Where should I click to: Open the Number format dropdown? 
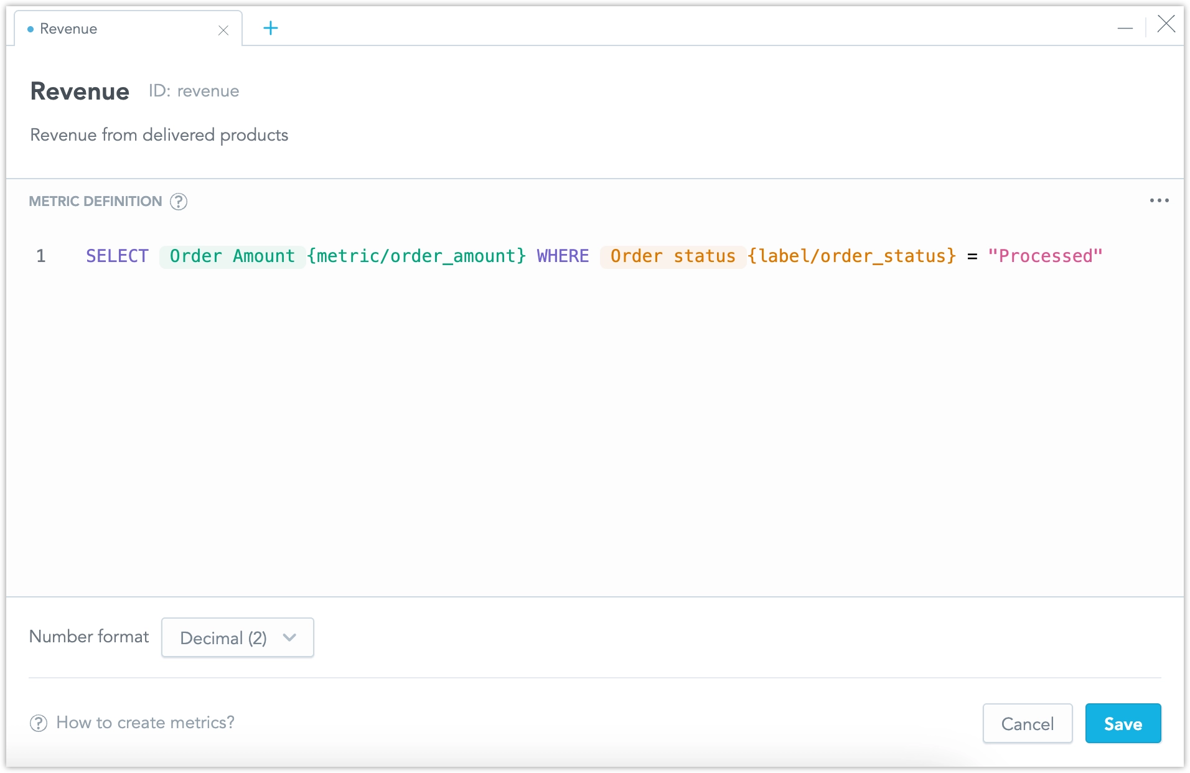[237, 637]
